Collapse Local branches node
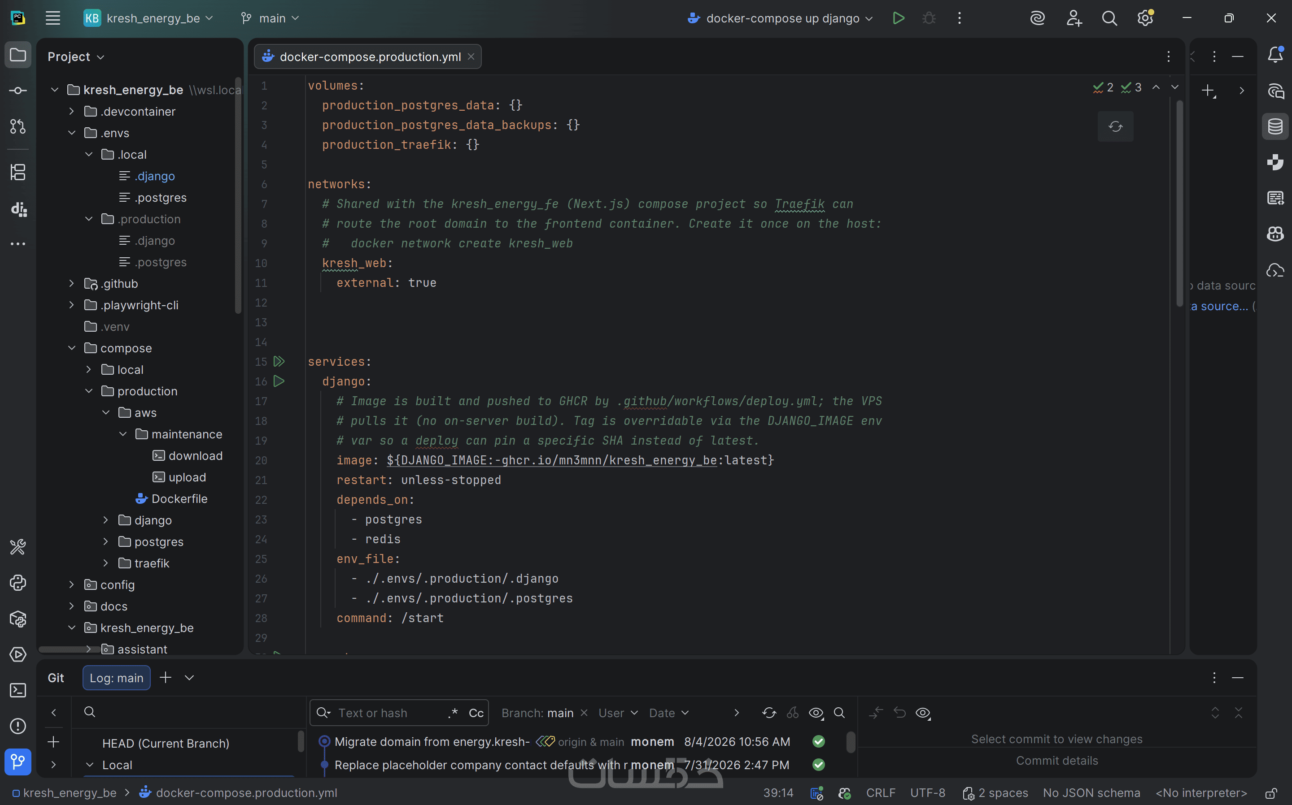 point(90,765)
